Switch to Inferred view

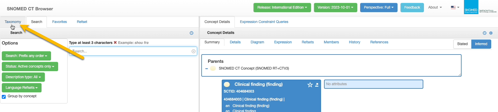click(481, 44)
